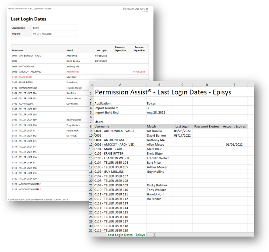Click the Permission Assist logo in report header
This screenshot has height=252, width=269.
[x=136, y=9]
